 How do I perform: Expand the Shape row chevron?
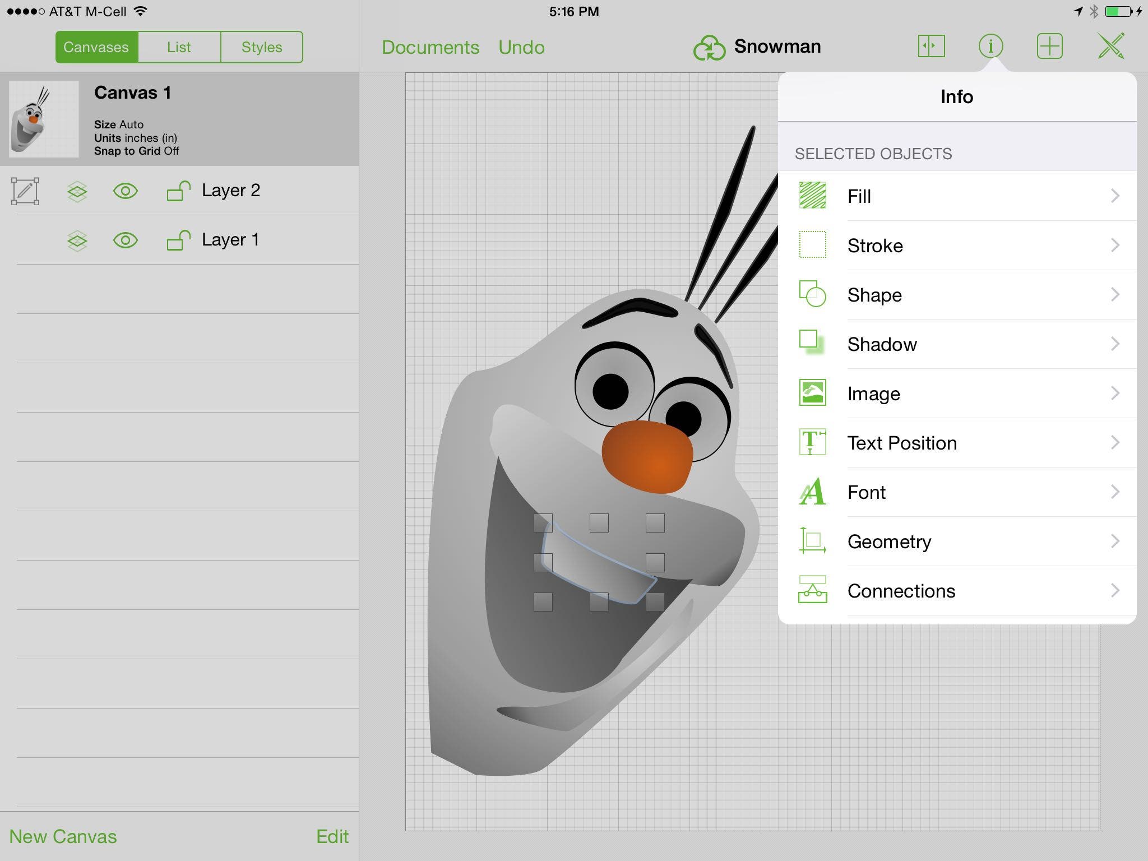1115,294
